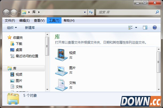163x108 pixels.
Task: Click the 新建库 button
Action: click(x=30, y=28)
